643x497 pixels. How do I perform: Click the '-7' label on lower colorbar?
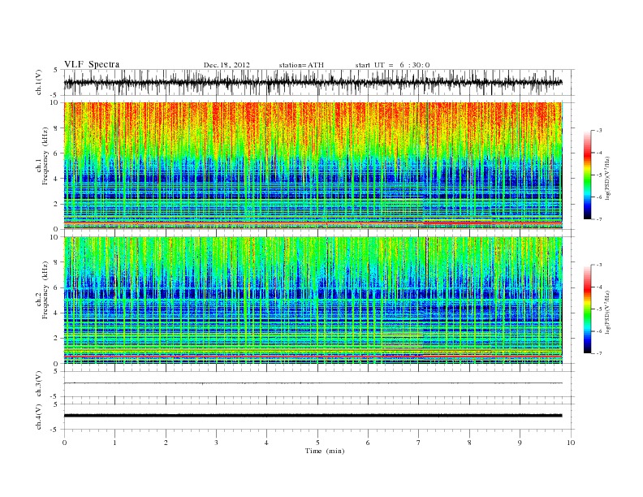pyautogui.click(x=599, y=353)
